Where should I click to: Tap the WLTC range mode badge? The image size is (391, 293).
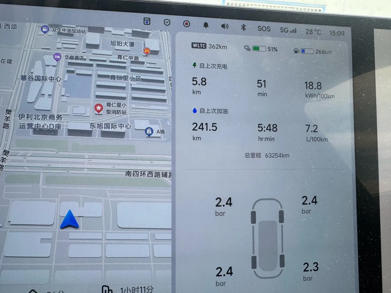tap(199, 45)
